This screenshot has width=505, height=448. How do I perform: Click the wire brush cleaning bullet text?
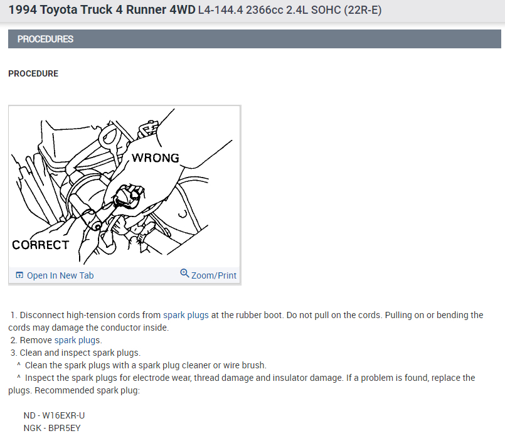point(146,365)
